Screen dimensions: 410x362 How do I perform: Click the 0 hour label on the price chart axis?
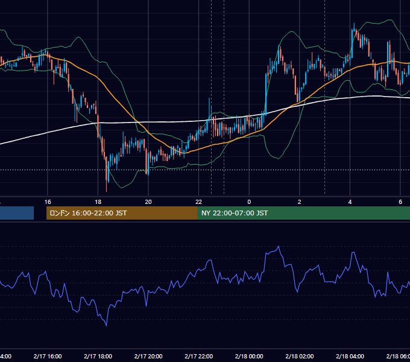click(249, 202)
